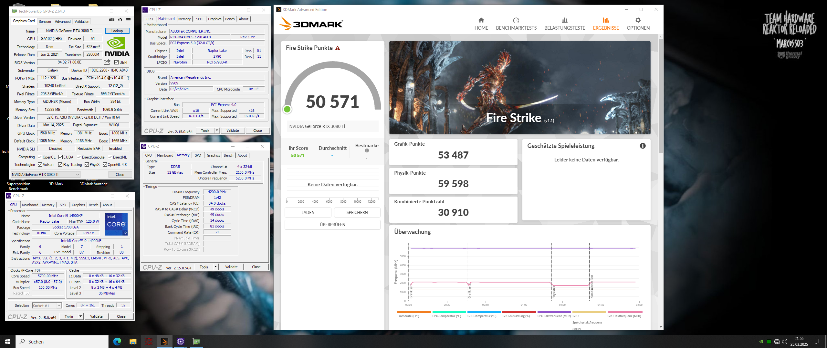827x348 pixels.
Task: Switch to Sensors tab in GPU-Z
Action: (45, 22)
